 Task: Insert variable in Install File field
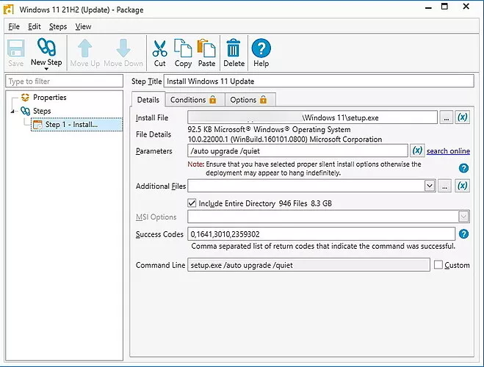pos(462,117)
